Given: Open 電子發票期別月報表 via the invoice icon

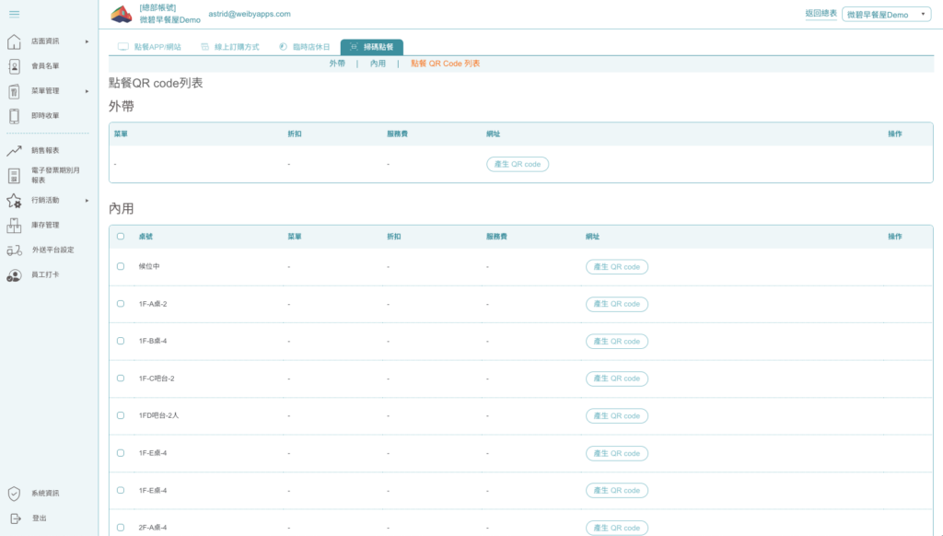Looking at the screenshot, I should pos(14,175).
